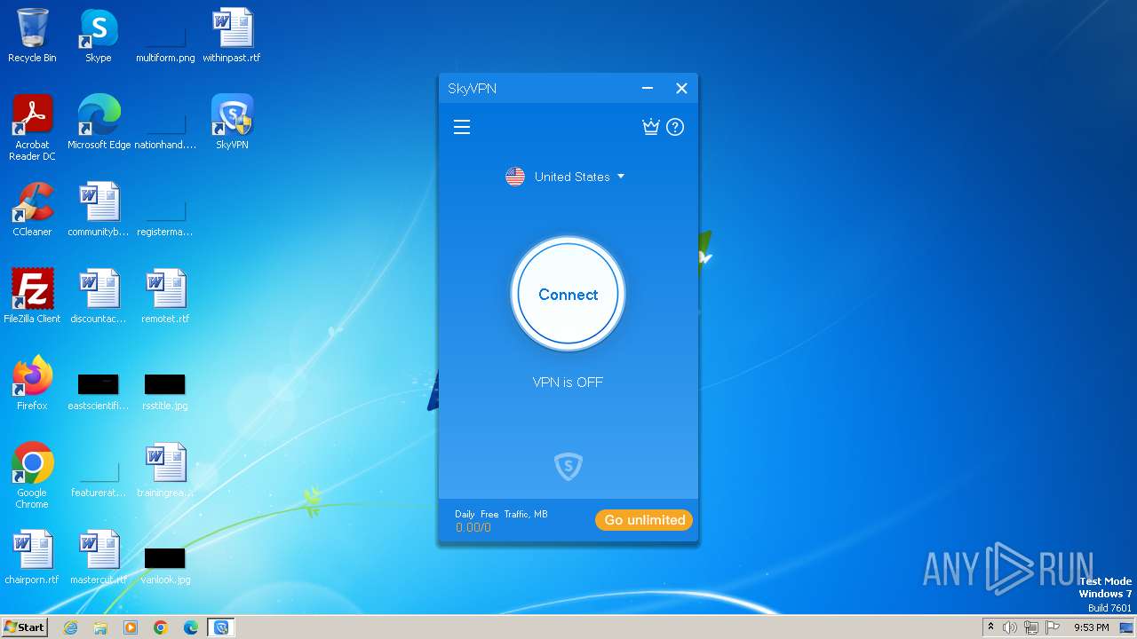
Task: Open the SkyVPN hamburger menu
Action: tap(461, 128)
